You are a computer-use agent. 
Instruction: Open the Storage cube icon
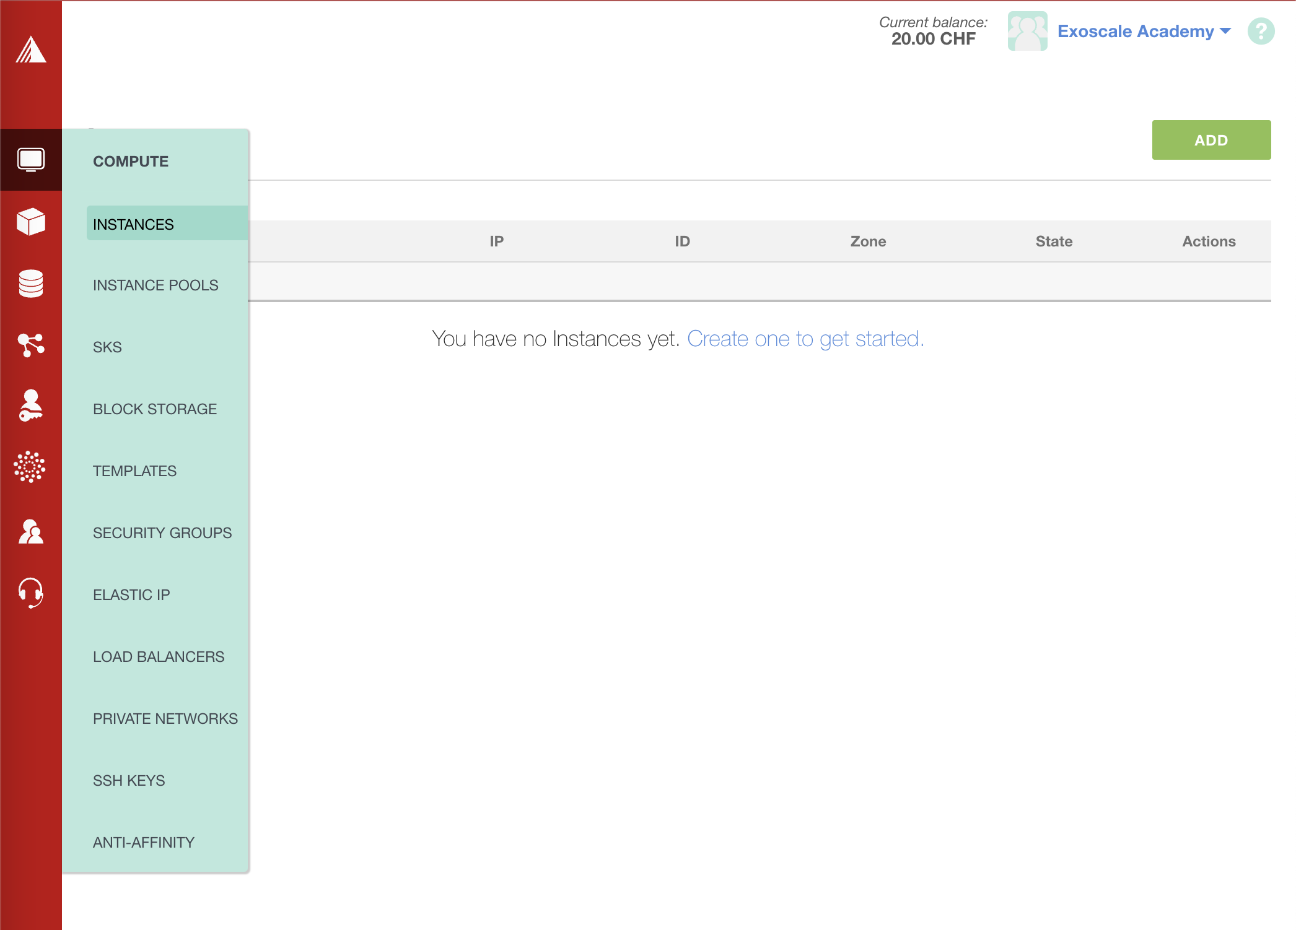click(31, 222)
